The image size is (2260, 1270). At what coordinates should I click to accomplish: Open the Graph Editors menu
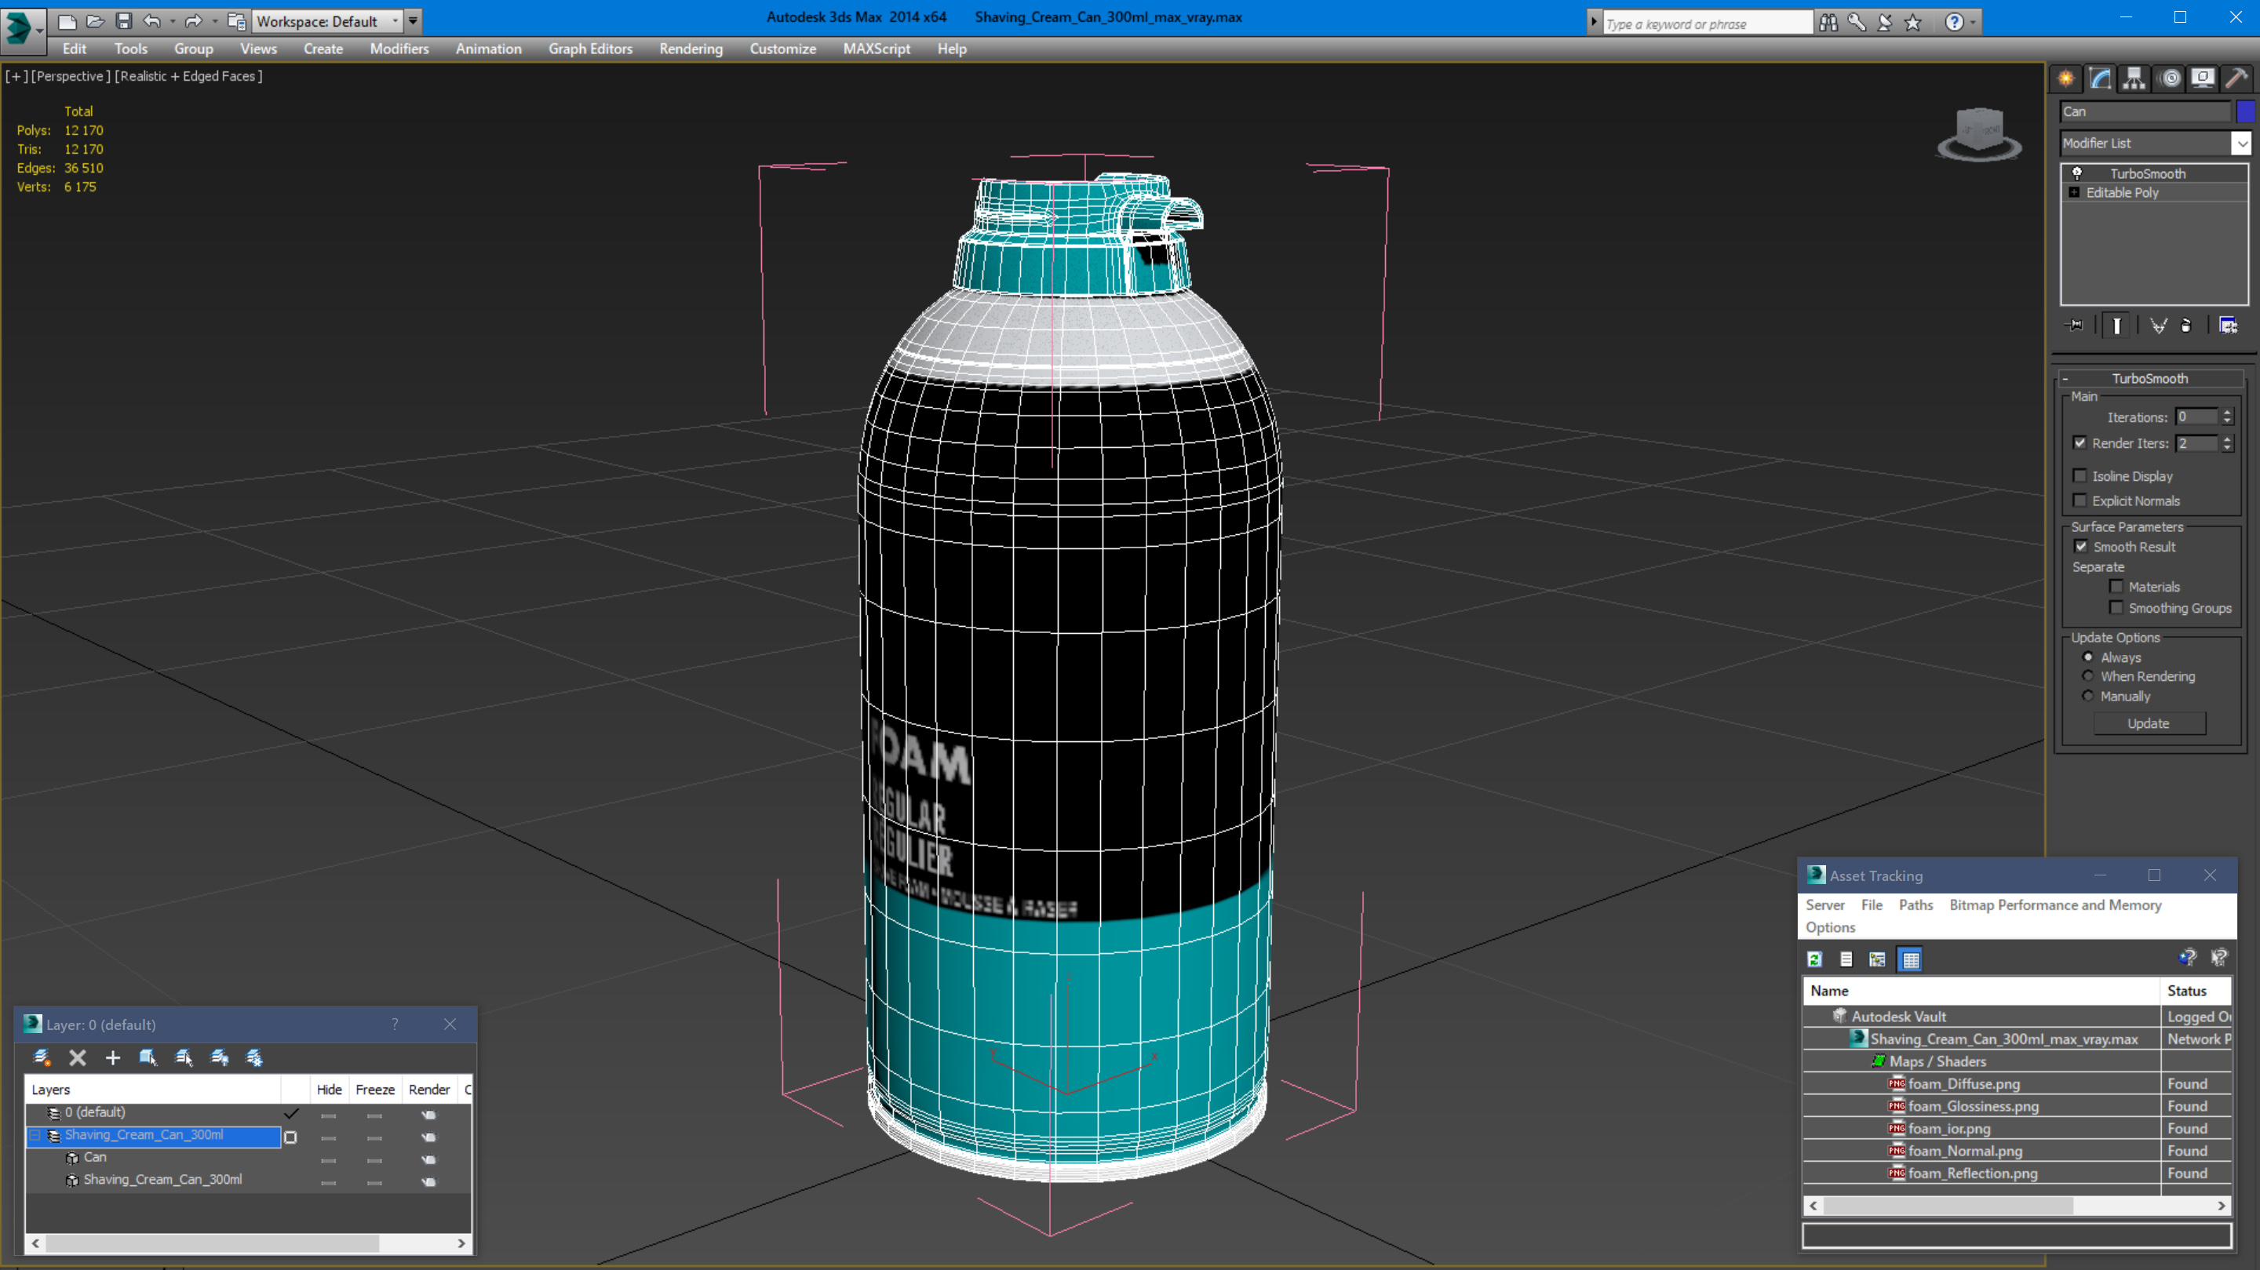click(590, 49)
